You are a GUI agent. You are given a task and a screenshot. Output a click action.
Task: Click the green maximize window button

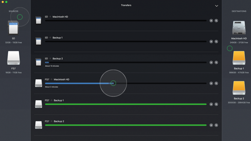[x=6, y=2]
